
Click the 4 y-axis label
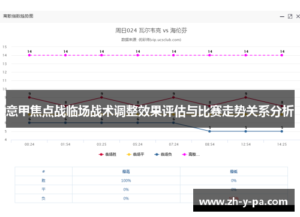tap(6, 140)
